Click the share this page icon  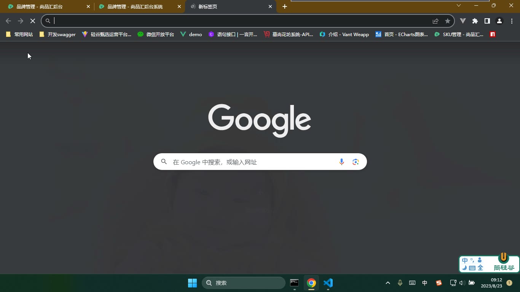(x=435, y=21)
